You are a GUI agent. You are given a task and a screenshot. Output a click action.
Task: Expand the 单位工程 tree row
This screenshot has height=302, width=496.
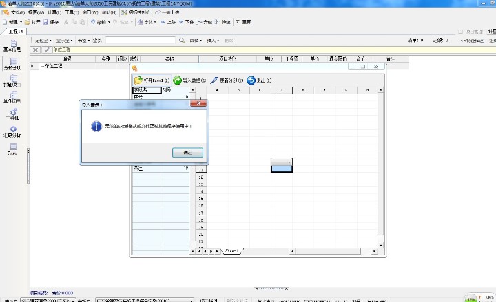tap(32, 66)
